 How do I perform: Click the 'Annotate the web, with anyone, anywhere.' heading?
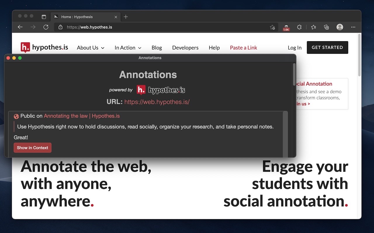[86, 184]
